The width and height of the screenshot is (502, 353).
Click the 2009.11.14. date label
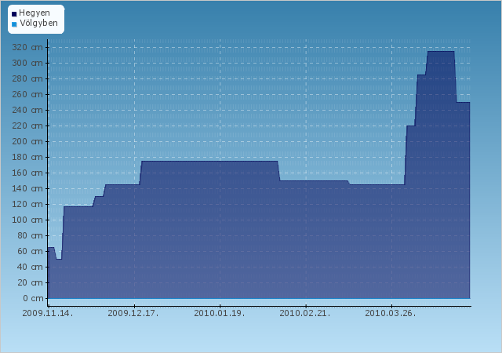coord(48,313)
